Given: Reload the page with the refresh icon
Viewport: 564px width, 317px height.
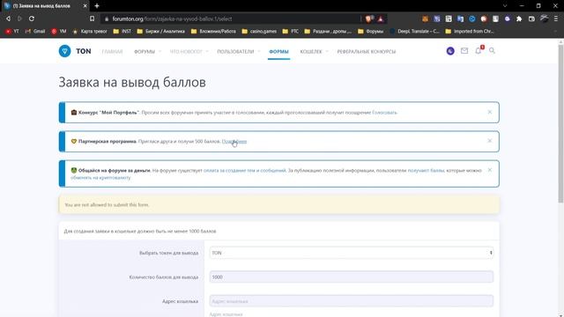Looking at the screenshot, I should point(32,18).
